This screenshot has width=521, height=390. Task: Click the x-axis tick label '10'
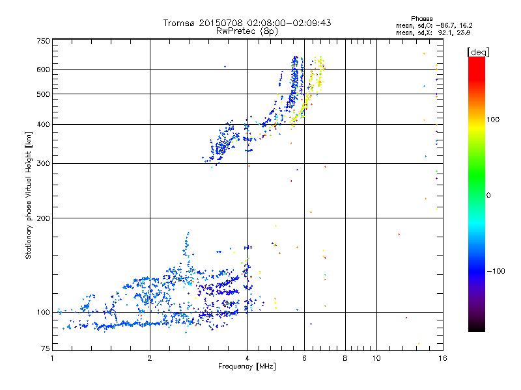tap(376, 358)
